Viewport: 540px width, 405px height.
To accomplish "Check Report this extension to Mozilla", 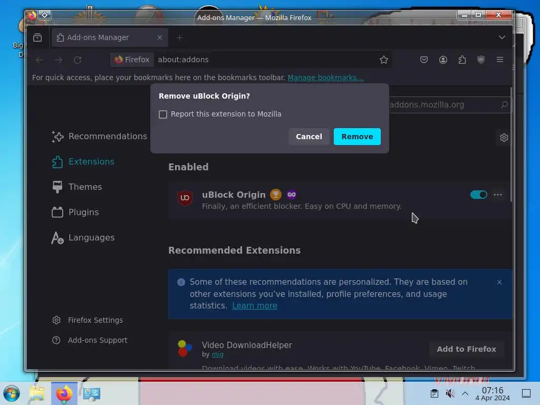I will pyautogui.click(x=163, y=114).
